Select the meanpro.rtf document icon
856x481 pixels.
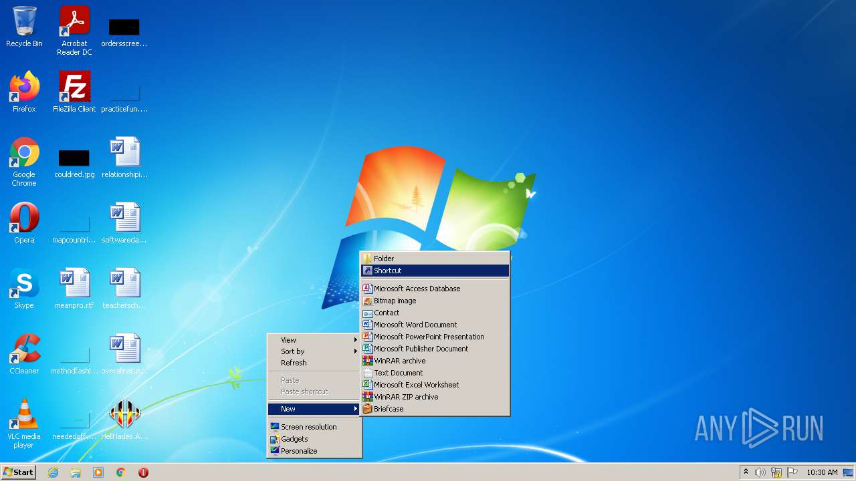[x=74, y=289]
